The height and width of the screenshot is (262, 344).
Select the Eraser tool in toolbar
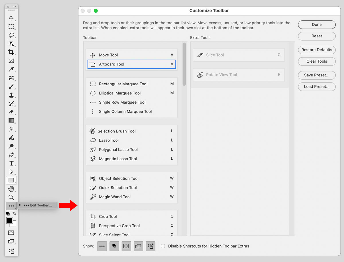click(x=11, y=112)
